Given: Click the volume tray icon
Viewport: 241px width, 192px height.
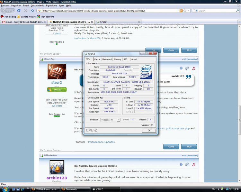Looking at the screenshot, I should tap(230, 189).
